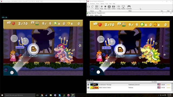Pause emulation in the Dolphin toolbar

tap(102, 7)
